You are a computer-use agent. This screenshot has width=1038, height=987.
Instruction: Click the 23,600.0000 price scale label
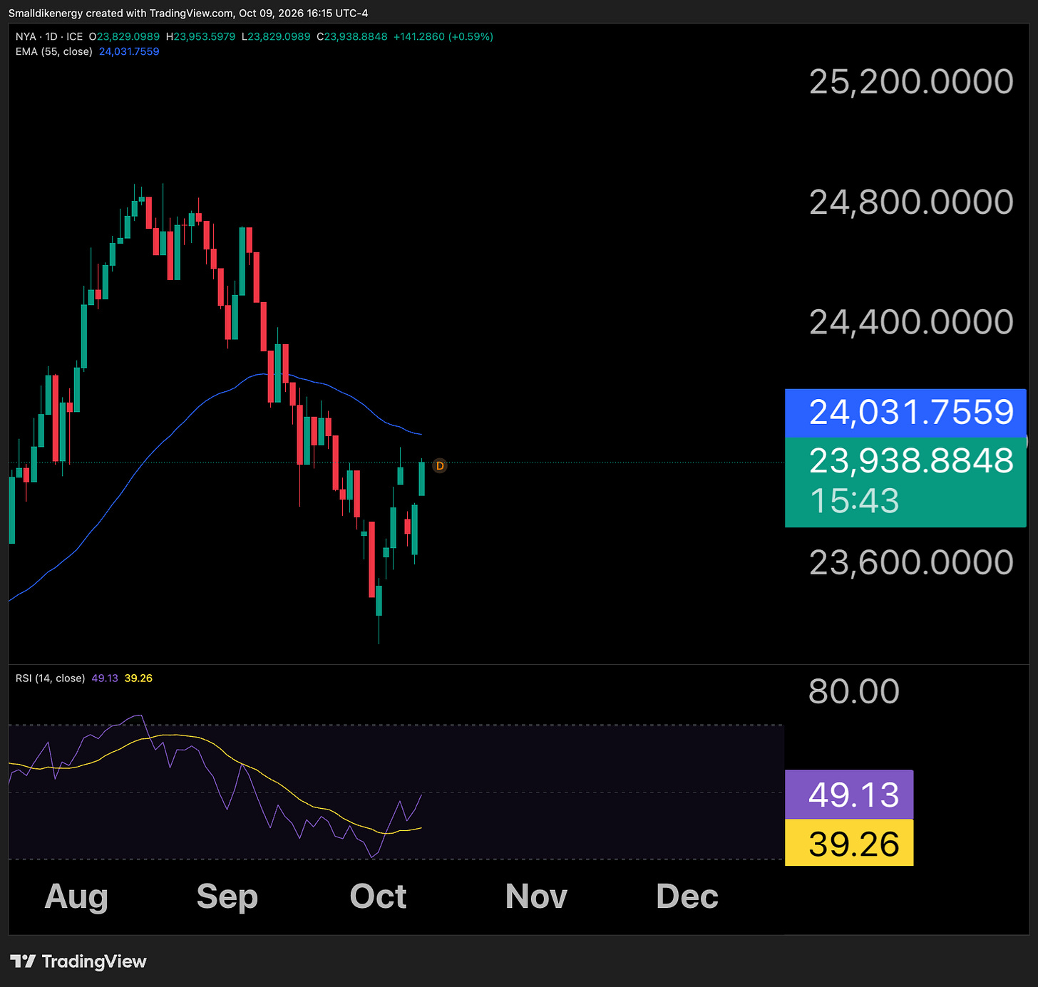911,562
